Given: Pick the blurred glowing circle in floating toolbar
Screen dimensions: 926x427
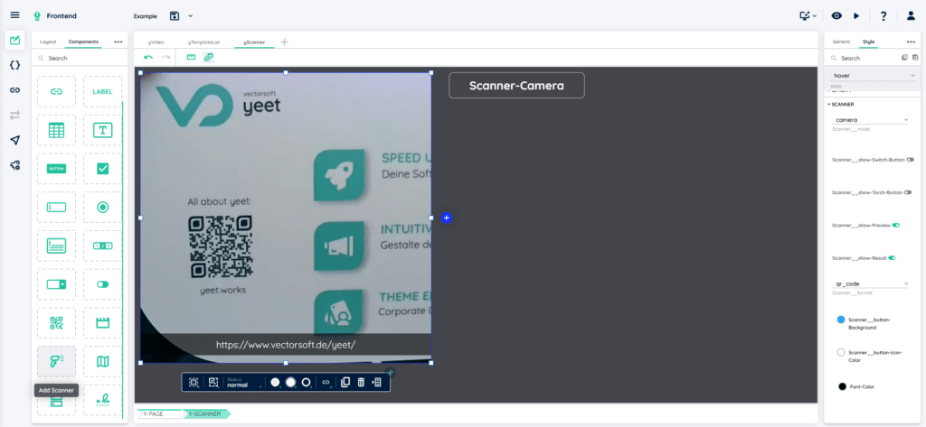Looking at the screenshot, I should 290,382.
